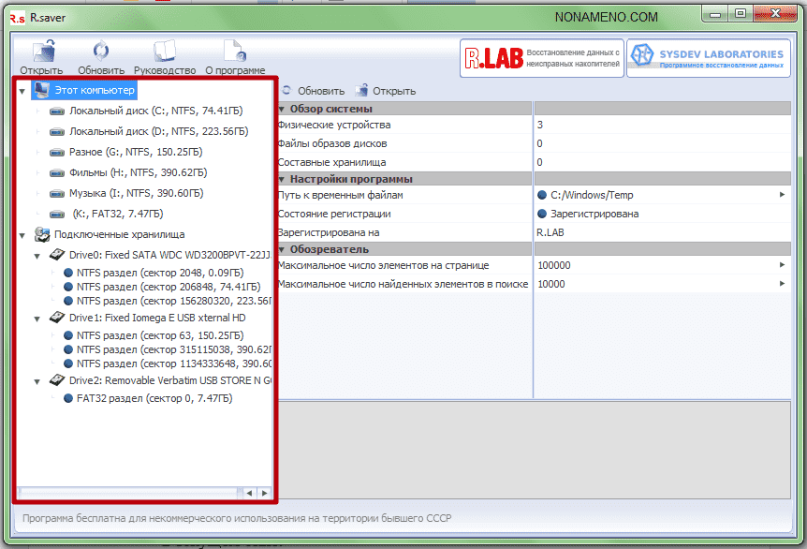Viewport: 807px width, 549px height.
Task: Click the SysDev Laboratories logo banner
Action: [x=707, y=59]
